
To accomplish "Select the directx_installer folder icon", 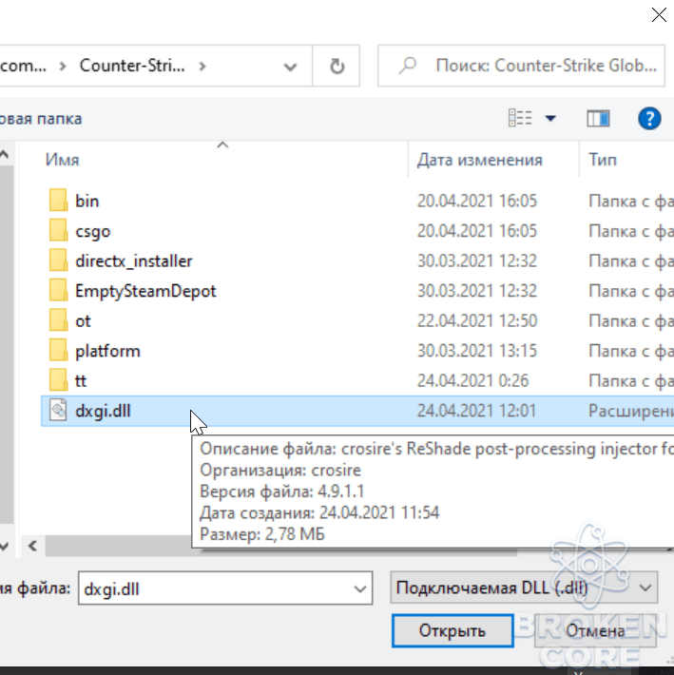I will coord(58,260).
